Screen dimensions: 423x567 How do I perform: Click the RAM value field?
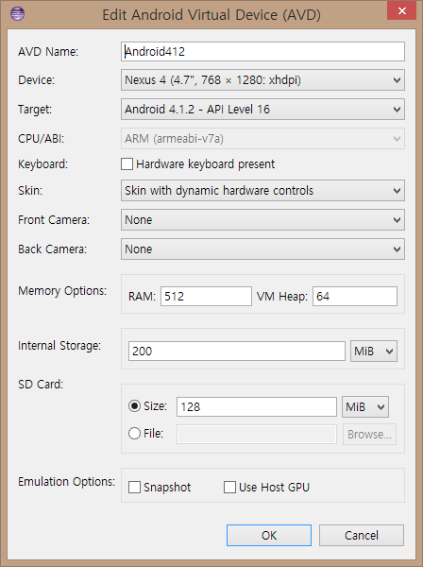pyautogui.click(x=206, y=297)
